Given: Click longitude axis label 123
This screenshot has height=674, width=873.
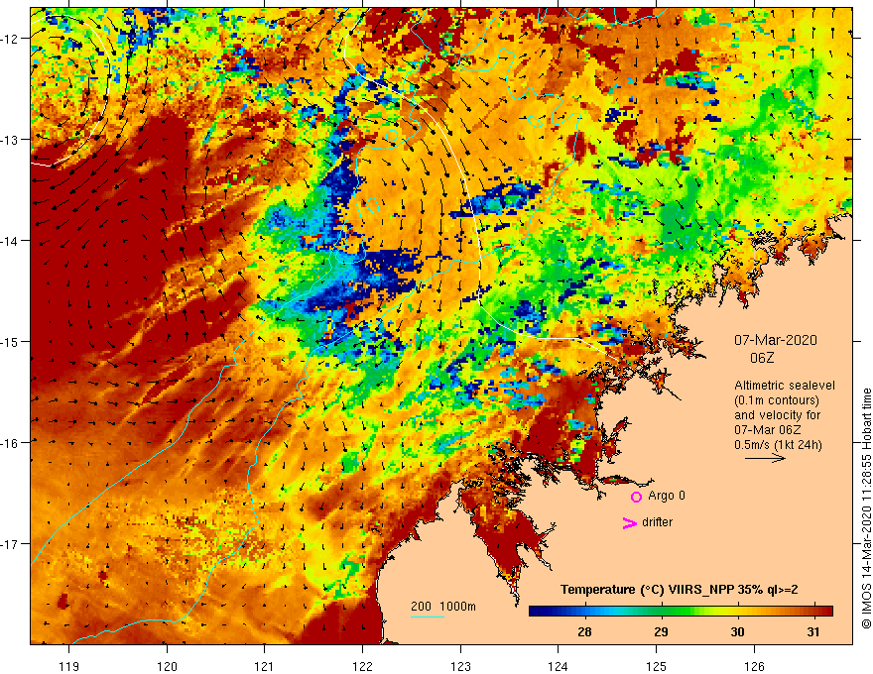Looking at the screenshot, I should [460, 666].
